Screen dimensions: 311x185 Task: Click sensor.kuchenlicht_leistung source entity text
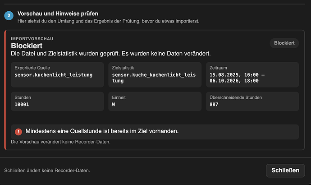coord(53,75)
